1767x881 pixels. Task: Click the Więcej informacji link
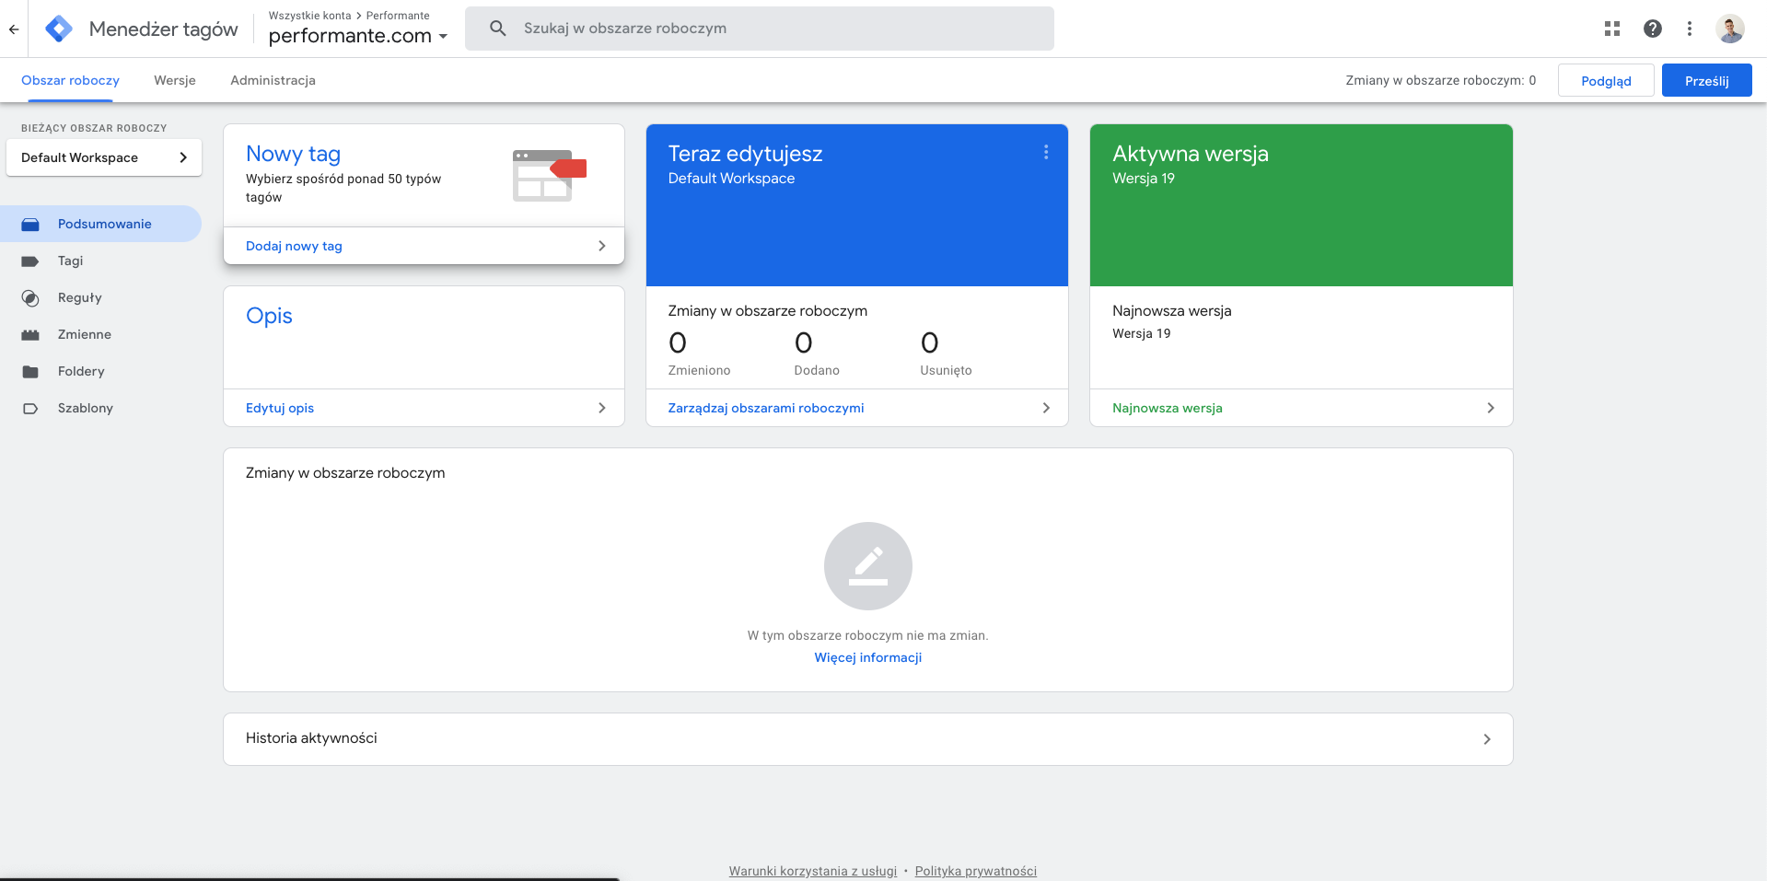pos(868,657)
